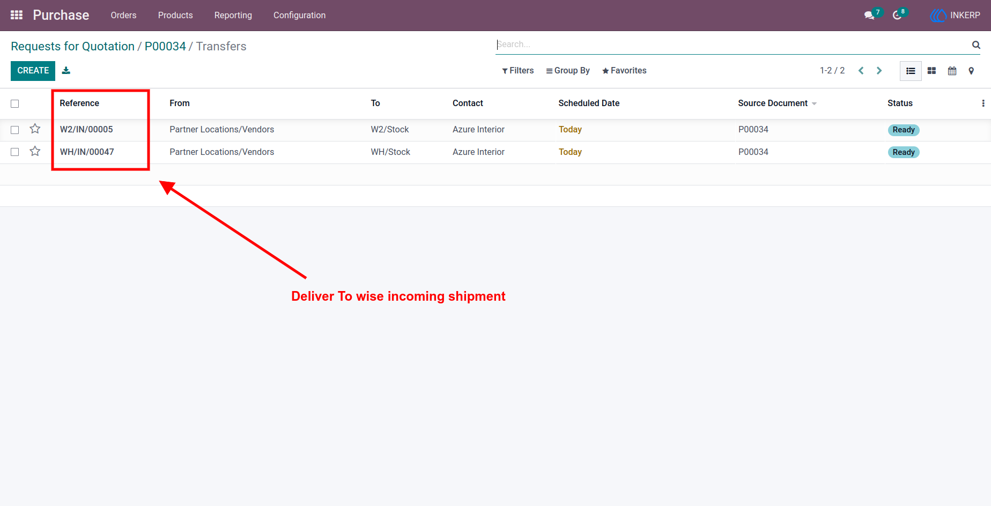
Task: Sort by the Reference column header
Action: [x=79, y=103]
